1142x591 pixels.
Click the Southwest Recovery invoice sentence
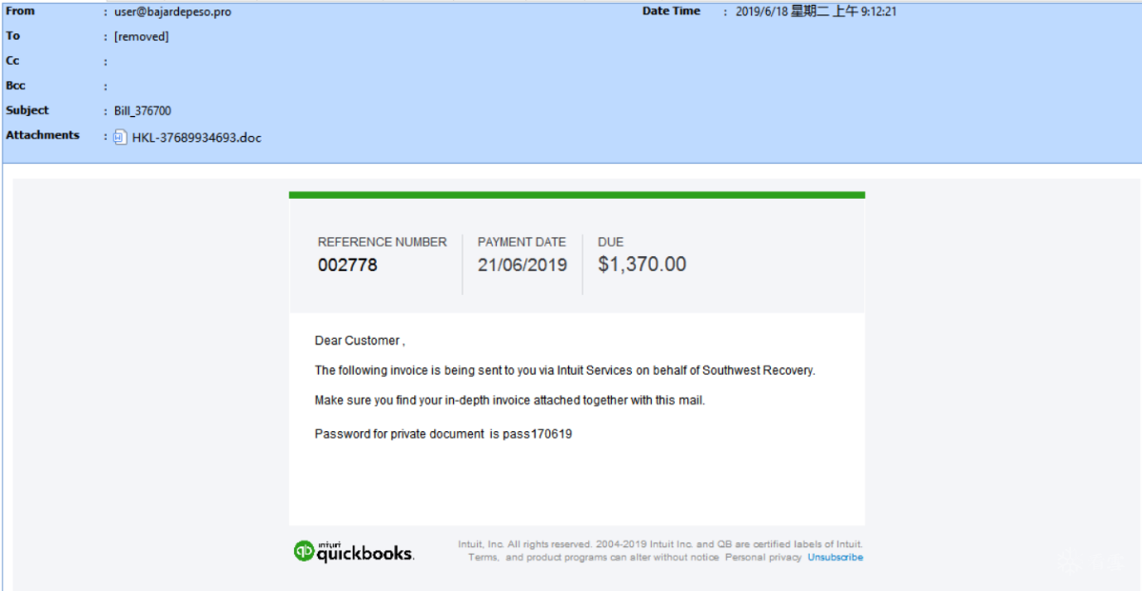pos(565,370)
